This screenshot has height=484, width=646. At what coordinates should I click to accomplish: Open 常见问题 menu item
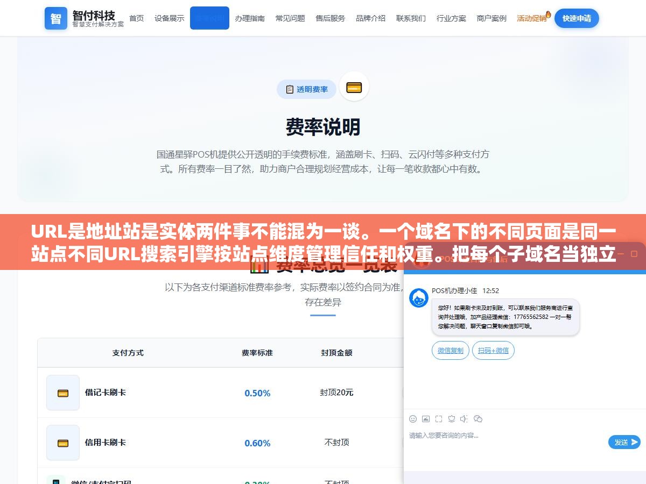(x=290, y=18)
